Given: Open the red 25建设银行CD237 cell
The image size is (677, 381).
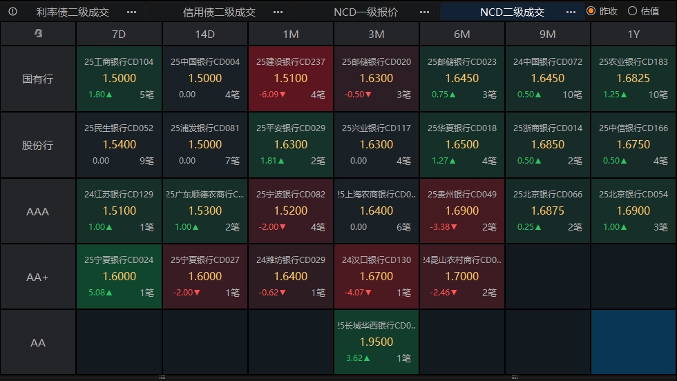Looking at the screenshot, I should [x=291, y=79].
